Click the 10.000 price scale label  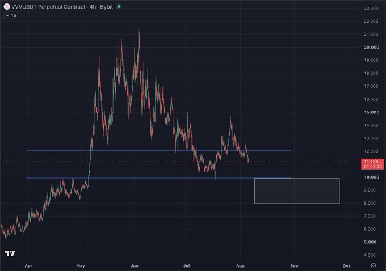point(371,177)
